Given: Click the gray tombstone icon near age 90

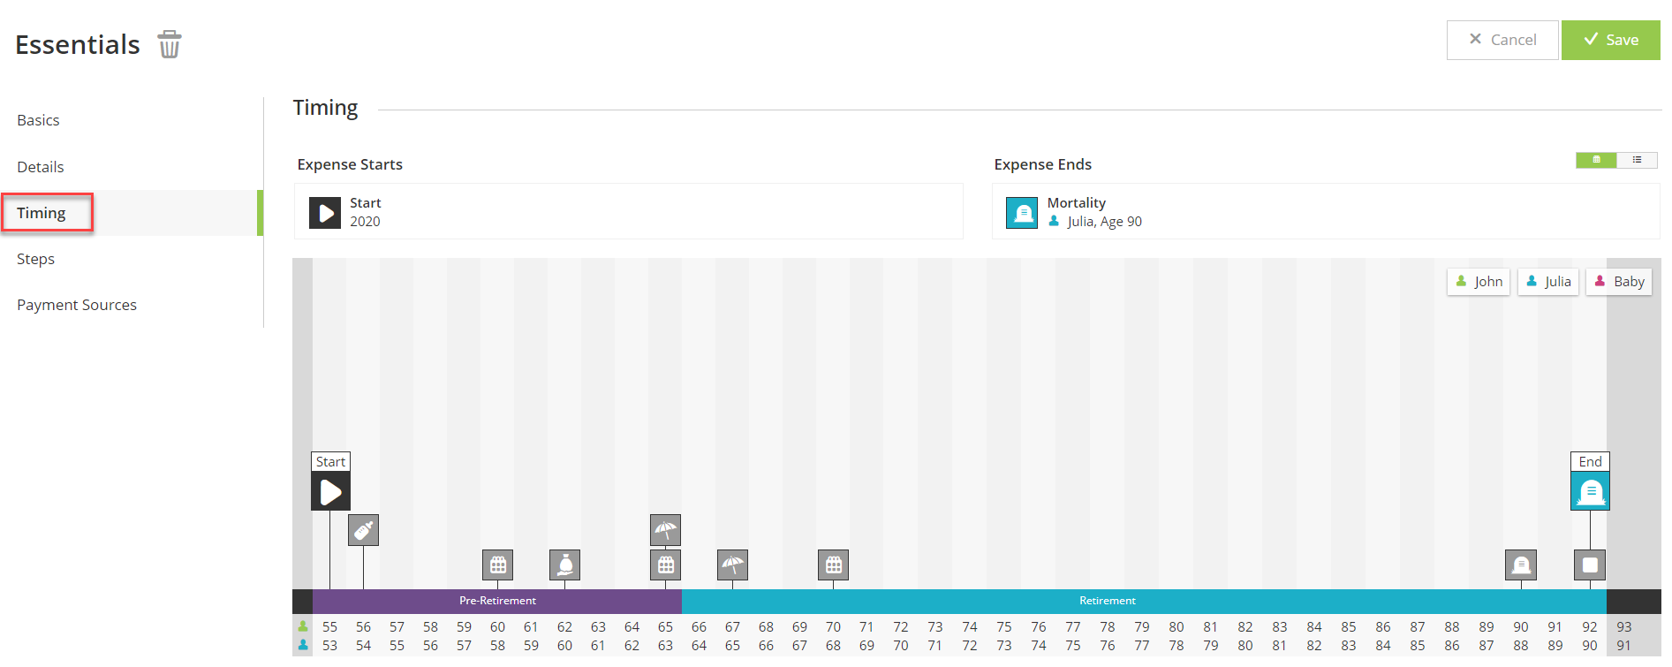Looking at the screenshot, I should [1520, 565].
